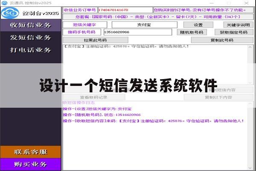Click the 购买业务 button

pos(31,164)
